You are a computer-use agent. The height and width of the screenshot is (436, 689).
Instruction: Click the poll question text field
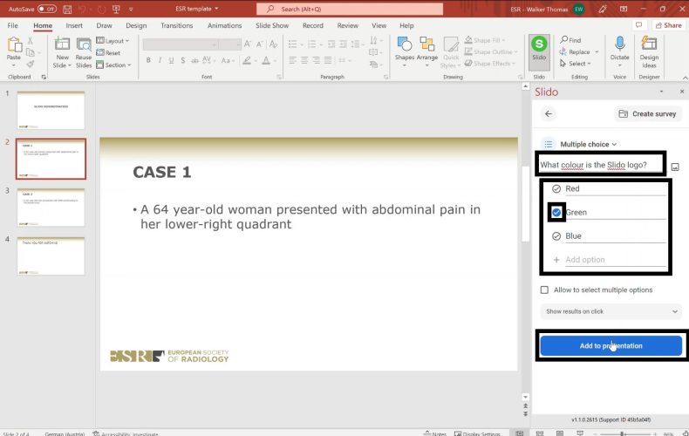600,165
